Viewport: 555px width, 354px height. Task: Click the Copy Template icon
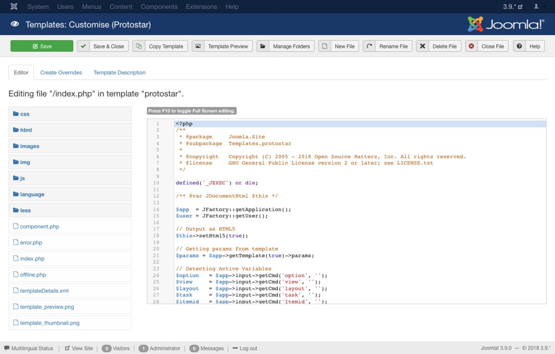139,46
